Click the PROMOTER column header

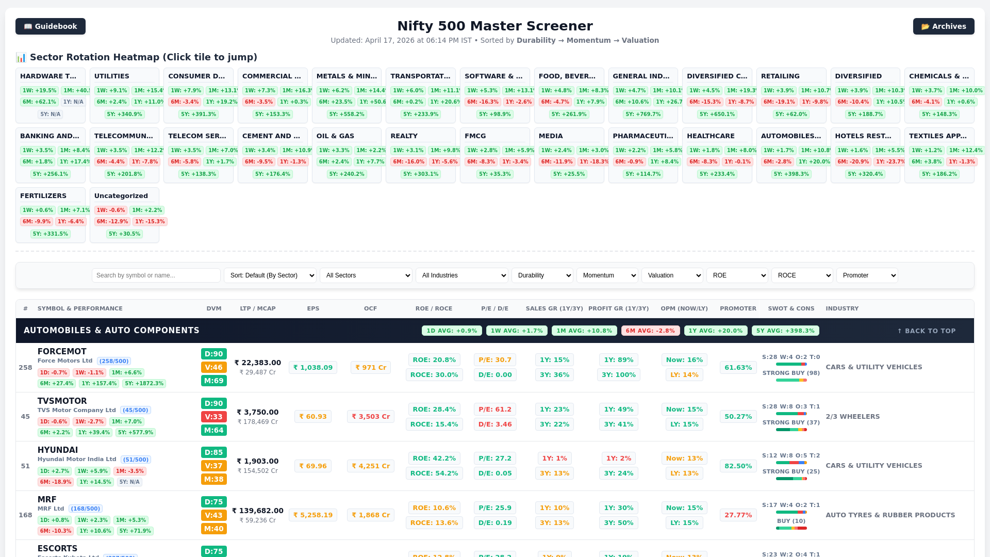738,309
